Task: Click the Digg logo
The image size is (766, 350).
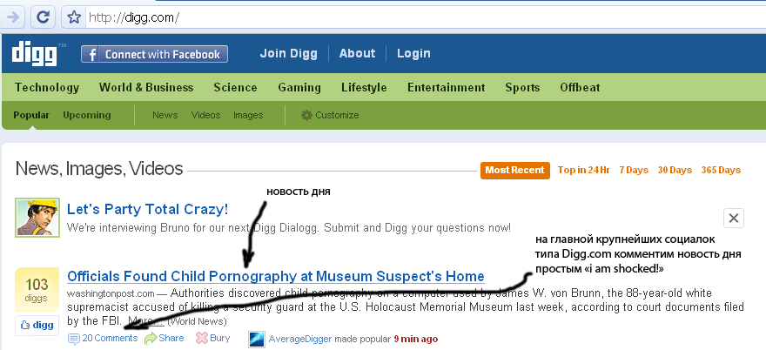Action: [35, 54]
